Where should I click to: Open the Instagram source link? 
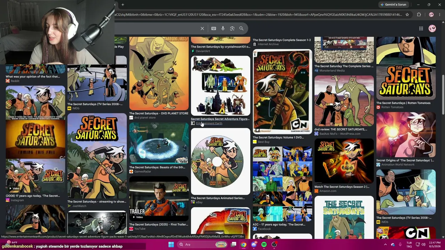point(17,200)
